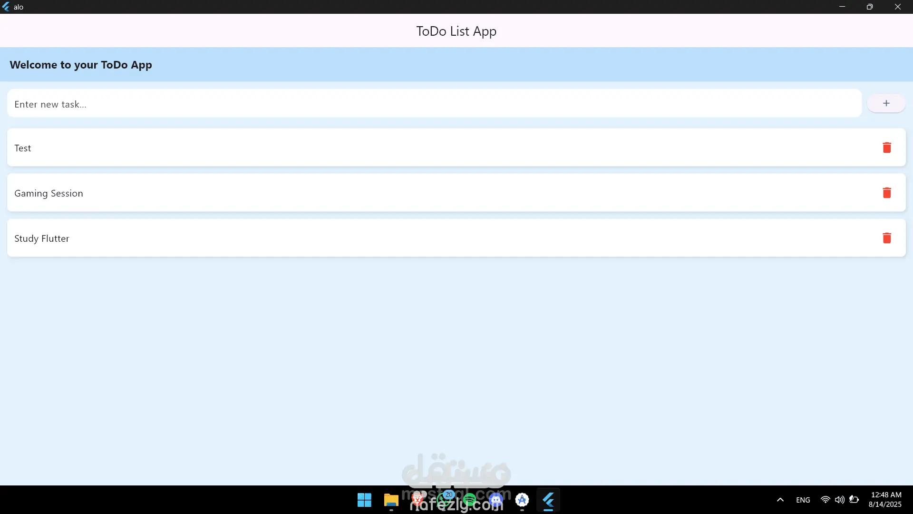The image size is (913, 514).
Task: Delete the Study Flutter task
Action: coord(886,238)
